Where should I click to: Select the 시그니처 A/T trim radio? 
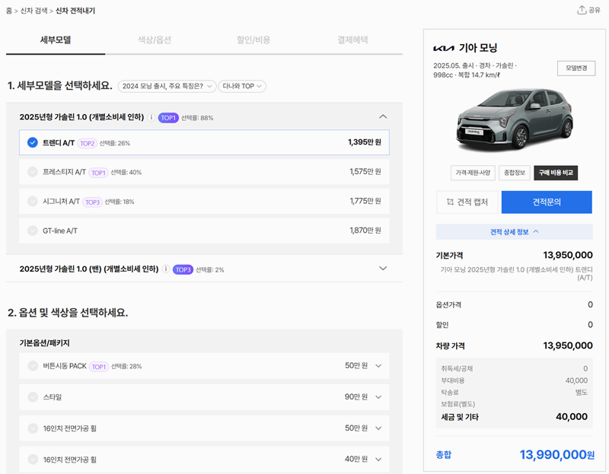(33, 201)
